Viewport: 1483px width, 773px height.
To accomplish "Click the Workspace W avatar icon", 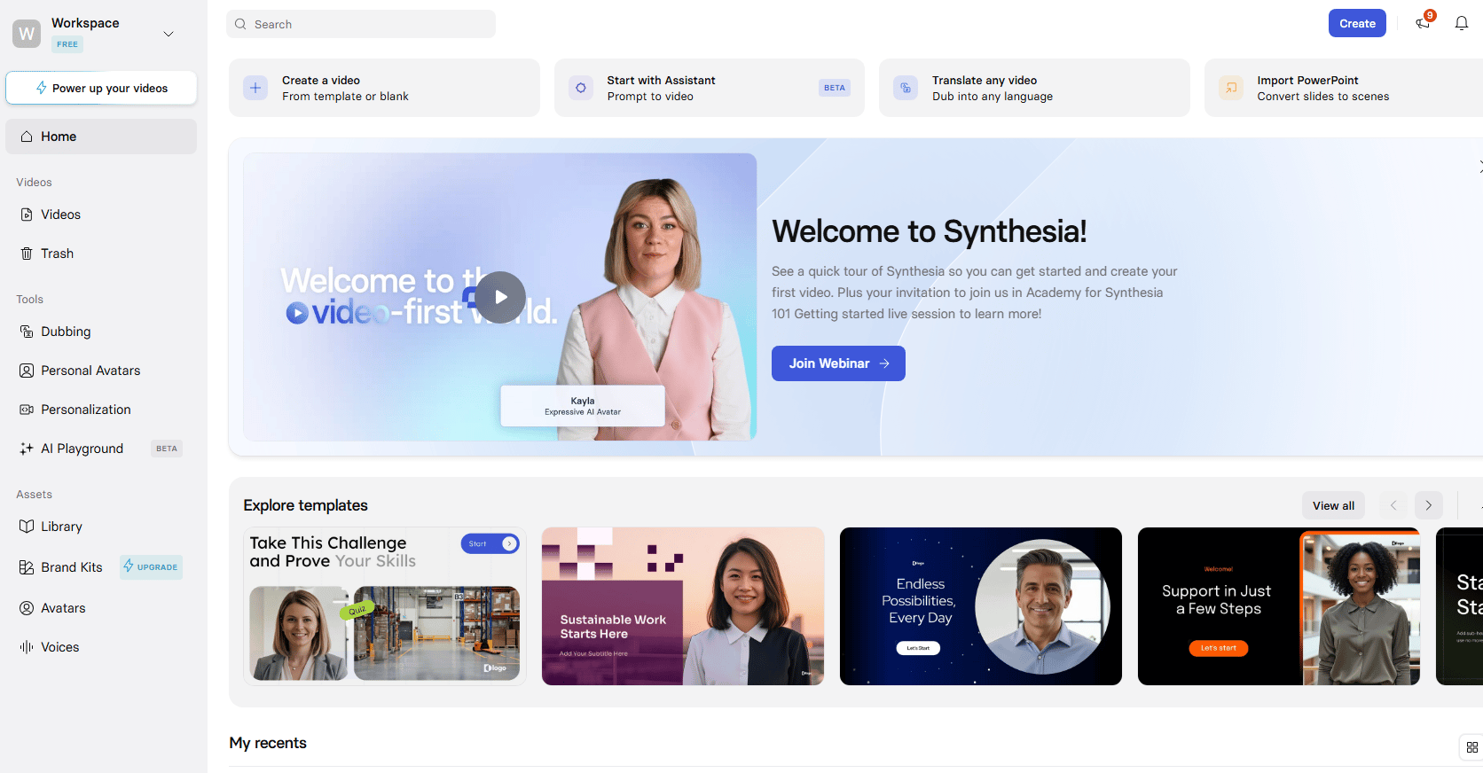I will point(27,34).
